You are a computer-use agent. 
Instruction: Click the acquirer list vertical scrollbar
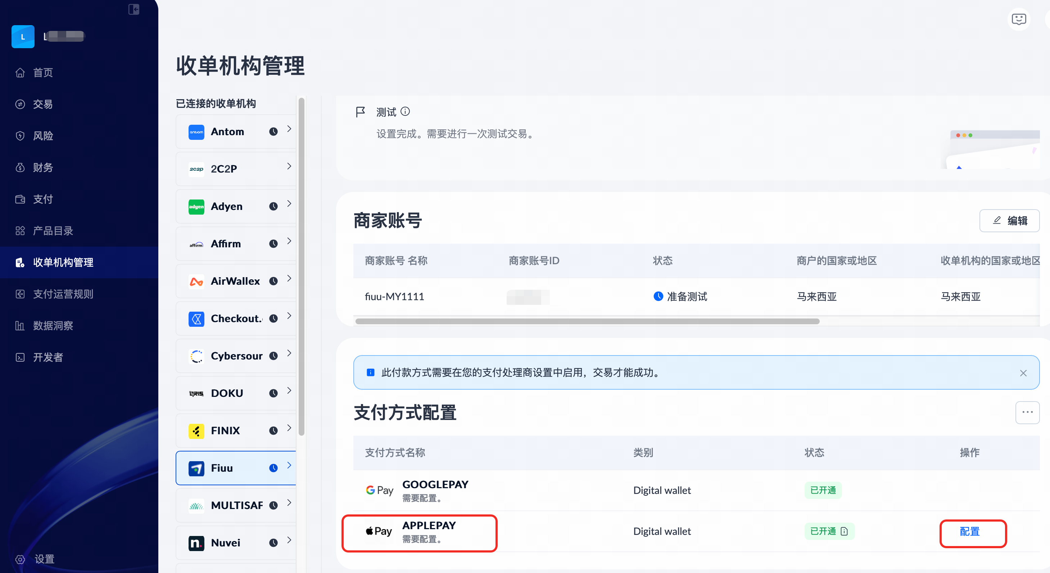pyautogui.click(x=301, y=267)
